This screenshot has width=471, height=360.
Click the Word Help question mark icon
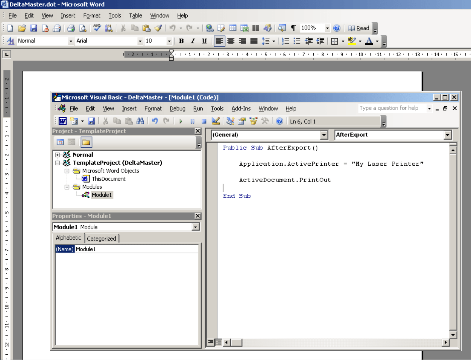(x=337, y=28)
